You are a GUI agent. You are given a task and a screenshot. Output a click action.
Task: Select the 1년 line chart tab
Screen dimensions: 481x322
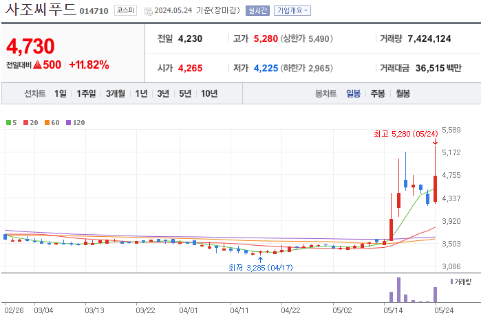point(142,93)
